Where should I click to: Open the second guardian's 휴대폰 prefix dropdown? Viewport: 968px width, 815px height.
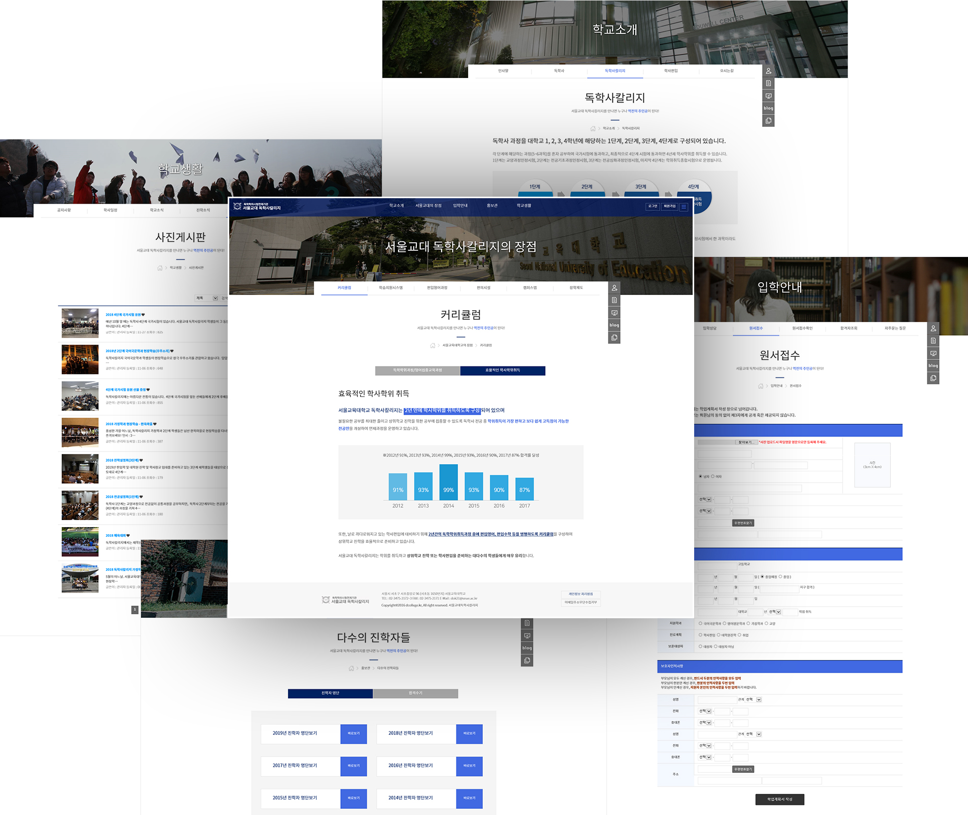tap(705, 757)
